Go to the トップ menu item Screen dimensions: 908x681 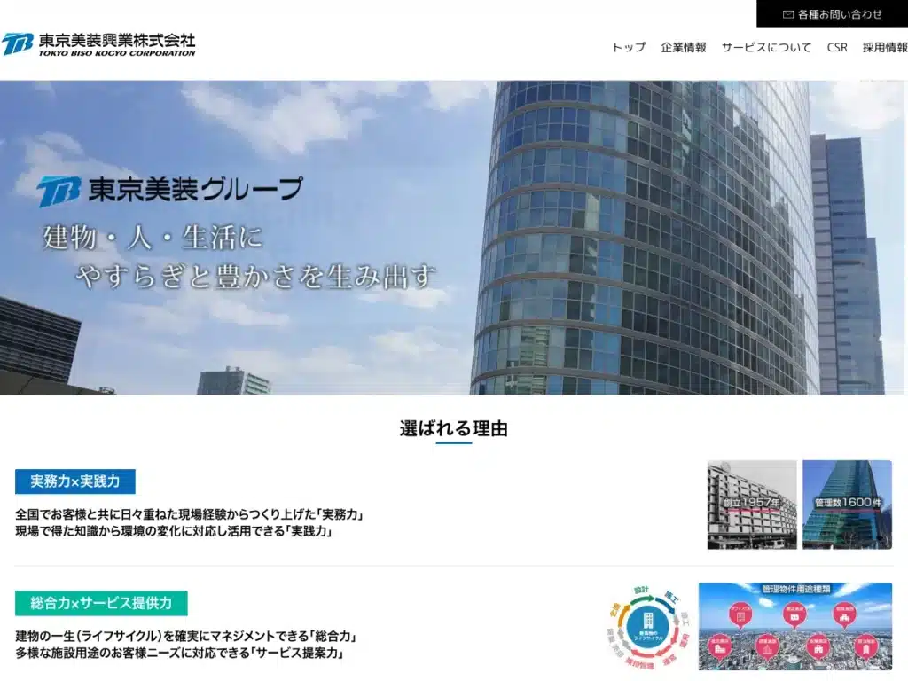[629, 48]
